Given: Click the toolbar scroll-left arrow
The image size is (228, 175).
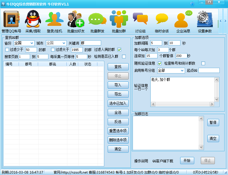Looking at the screenshot, I should 221,21.
